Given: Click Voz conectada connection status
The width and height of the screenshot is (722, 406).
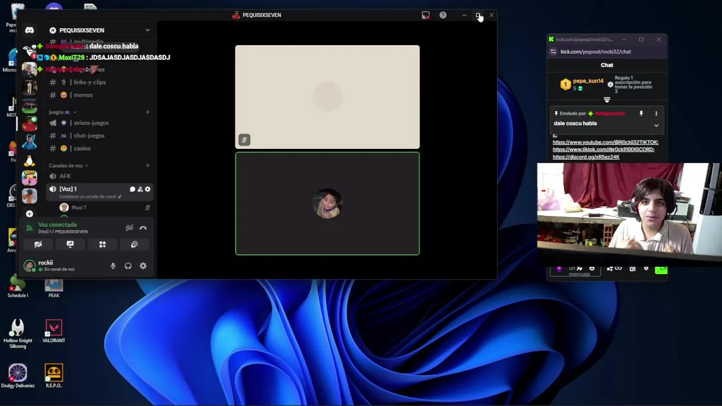Looking at the screenshot, I should [x=58, y=225].
